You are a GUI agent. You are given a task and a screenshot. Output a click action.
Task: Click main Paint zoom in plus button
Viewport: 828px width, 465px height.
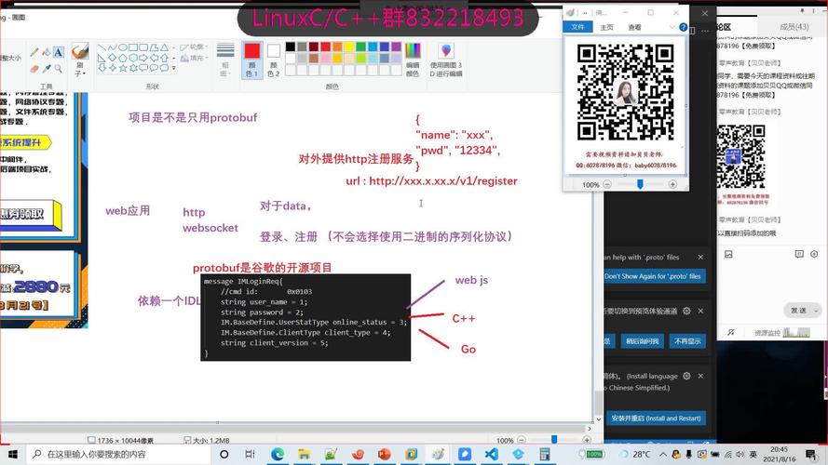point(587,440)
